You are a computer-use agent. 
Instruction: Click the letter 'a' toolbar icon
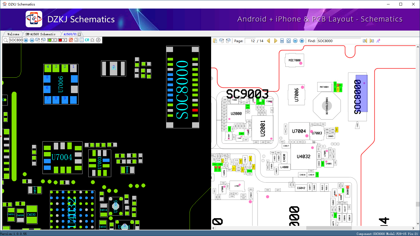click(76, 40)
